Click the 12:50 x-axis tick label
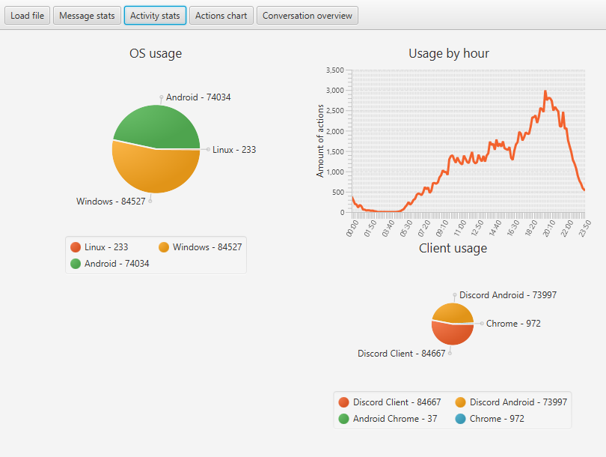The width and height of the screenshot is (606, 457). 477,228
